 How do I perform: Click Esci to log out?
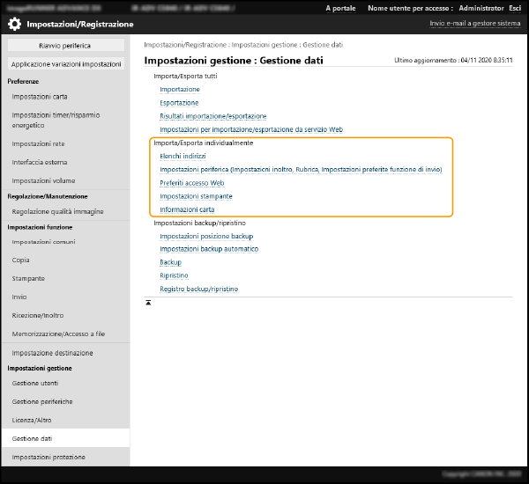tap(514, 8)
